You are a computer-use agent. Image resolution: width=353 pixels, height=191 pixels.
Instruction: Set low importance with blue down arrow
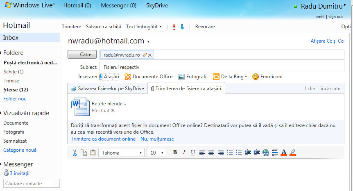(182, 27)
